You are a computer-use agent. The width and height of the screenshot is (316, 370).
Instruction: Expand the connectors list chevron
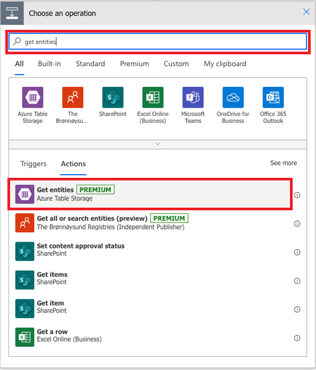158,144
